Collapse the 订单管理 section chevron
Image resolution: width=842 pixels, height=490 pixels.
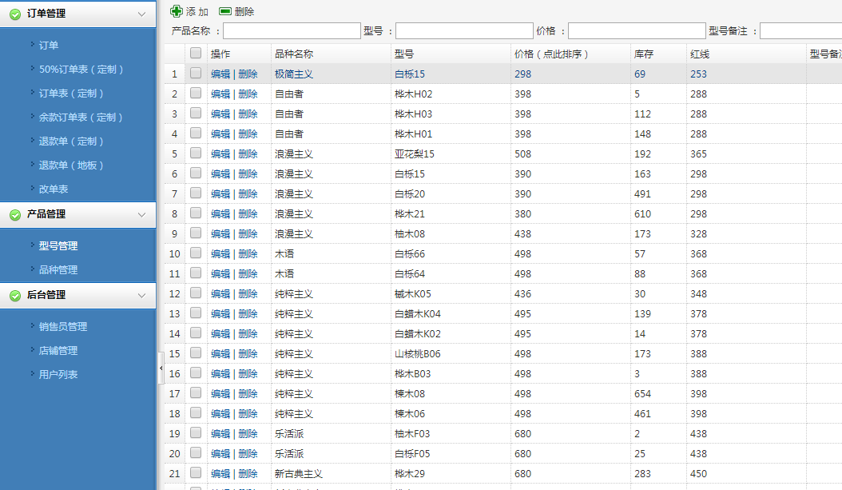pos(141,14)
